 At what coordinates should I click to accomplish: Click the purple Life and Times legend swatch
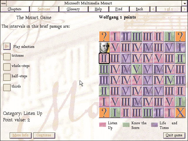155,125
